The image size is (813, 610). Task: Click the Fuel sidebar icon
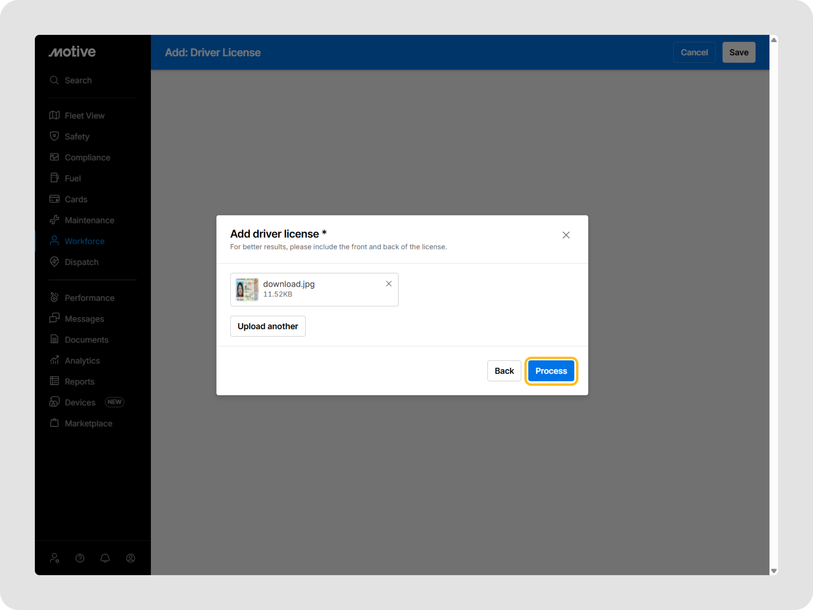click(54, 178)
